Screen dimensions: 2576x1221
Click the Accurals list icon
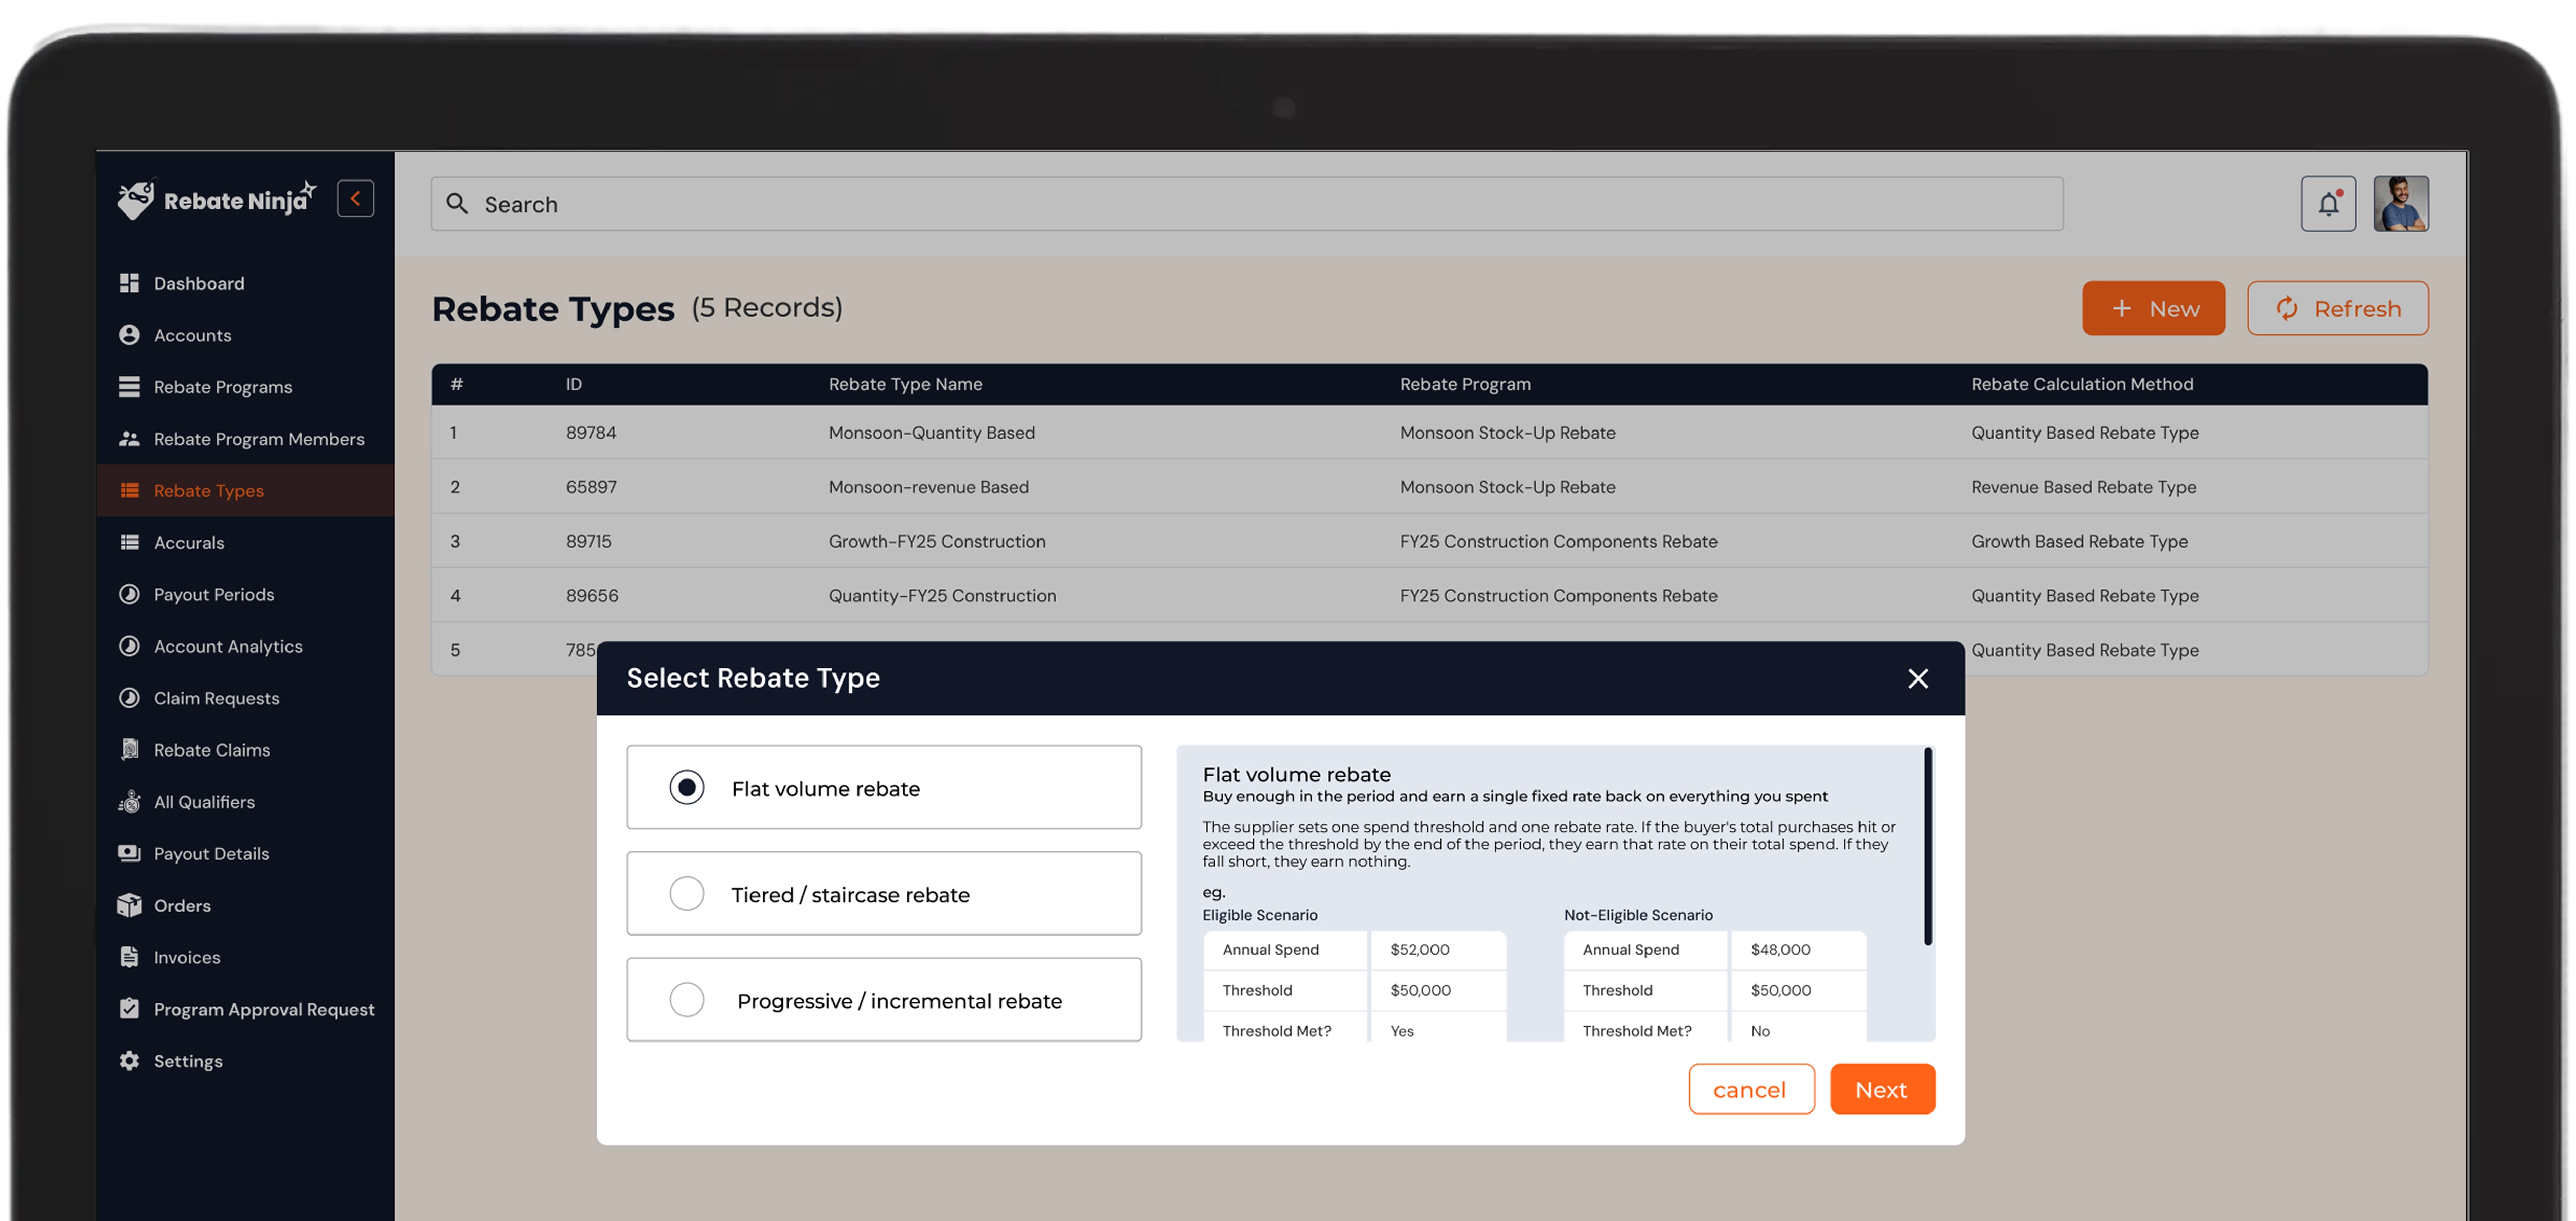[129, 543]
